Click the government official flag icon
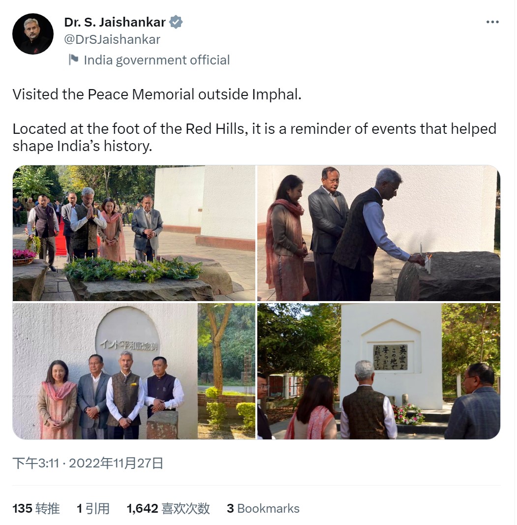Screen dimensions: 517x525 [x=73, y=60]
